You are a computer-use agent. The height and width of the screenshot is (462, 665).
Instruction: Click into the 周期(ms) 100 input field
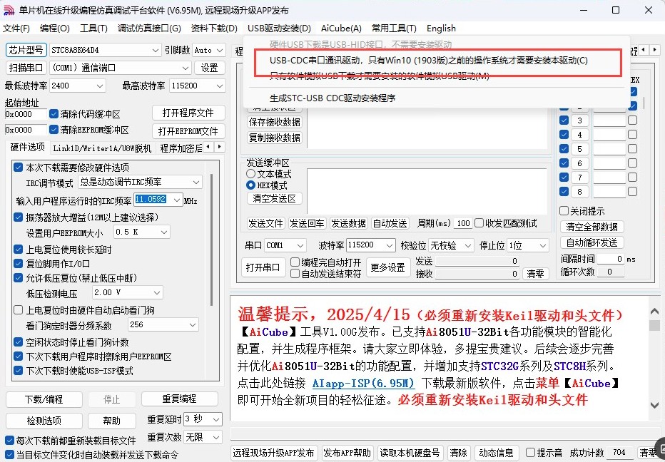463,223
